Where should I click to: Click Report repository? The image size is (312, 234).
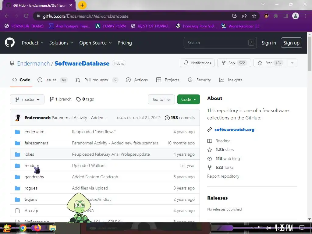click(x=223, y=176)
